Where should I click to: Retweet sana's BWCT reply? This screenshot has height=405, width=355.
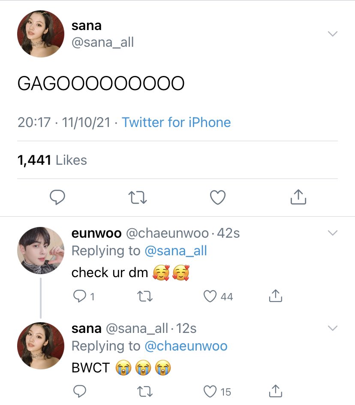coord(145,391)
